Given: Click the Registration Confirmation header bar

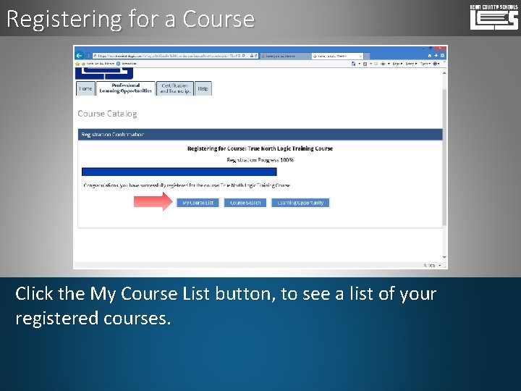Looking at the screenshot, I should pyautogui.click(x=260, y=135).
